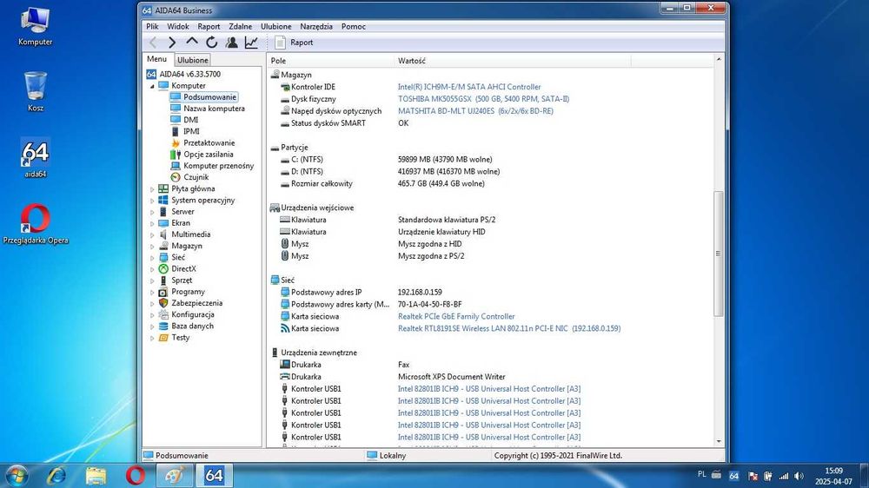The width and height of the screenshot is (869, 488).
Task: Click the scrollbar down arrow
Action: [719, 441]
